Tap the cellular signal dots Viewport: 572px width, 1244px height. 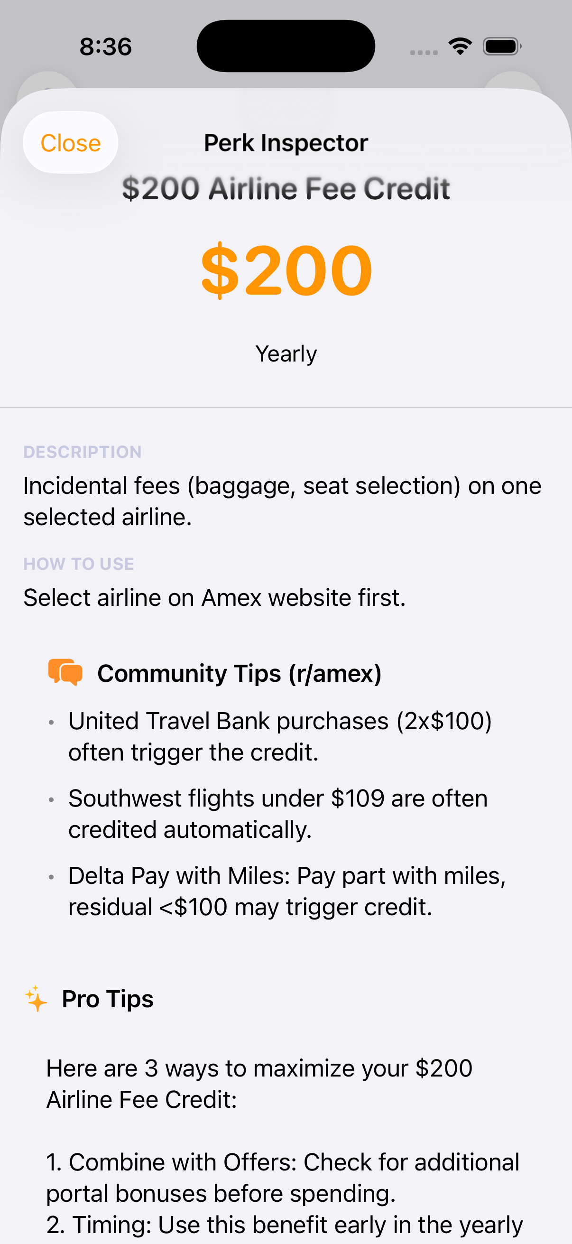[424, 52]
